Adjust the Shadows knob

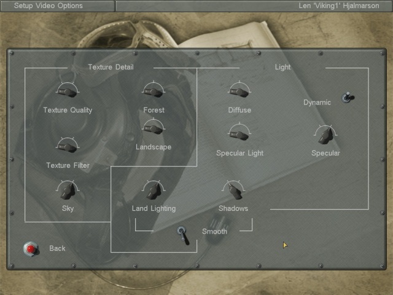(233, 191)
